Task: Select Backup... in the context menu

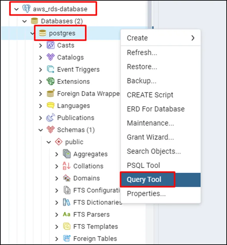Action: pyautogui.click(x=142, y=81)
